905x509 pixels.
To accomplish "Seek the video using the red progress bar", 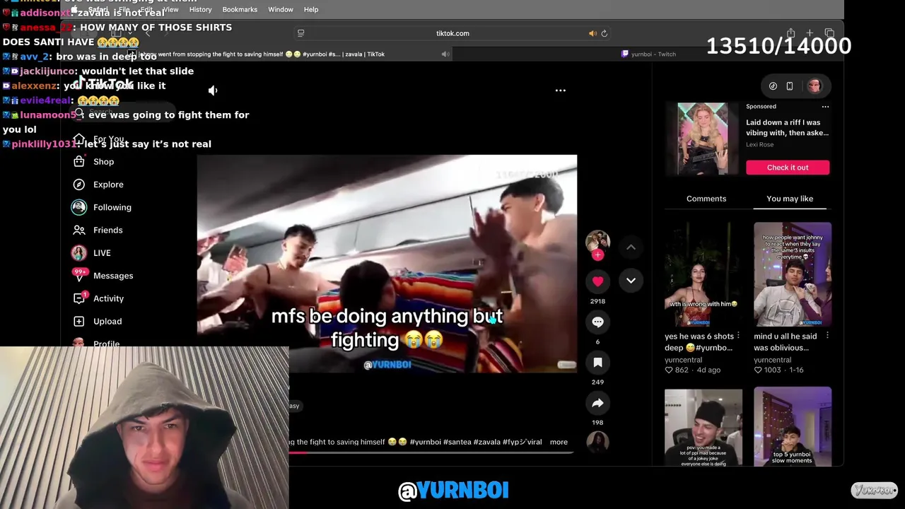I will point(431,452).
